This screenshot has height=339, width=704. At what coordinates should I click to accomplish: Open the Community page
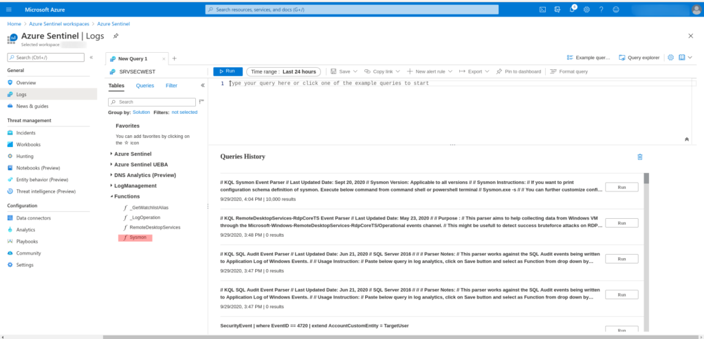click(28, 253)
